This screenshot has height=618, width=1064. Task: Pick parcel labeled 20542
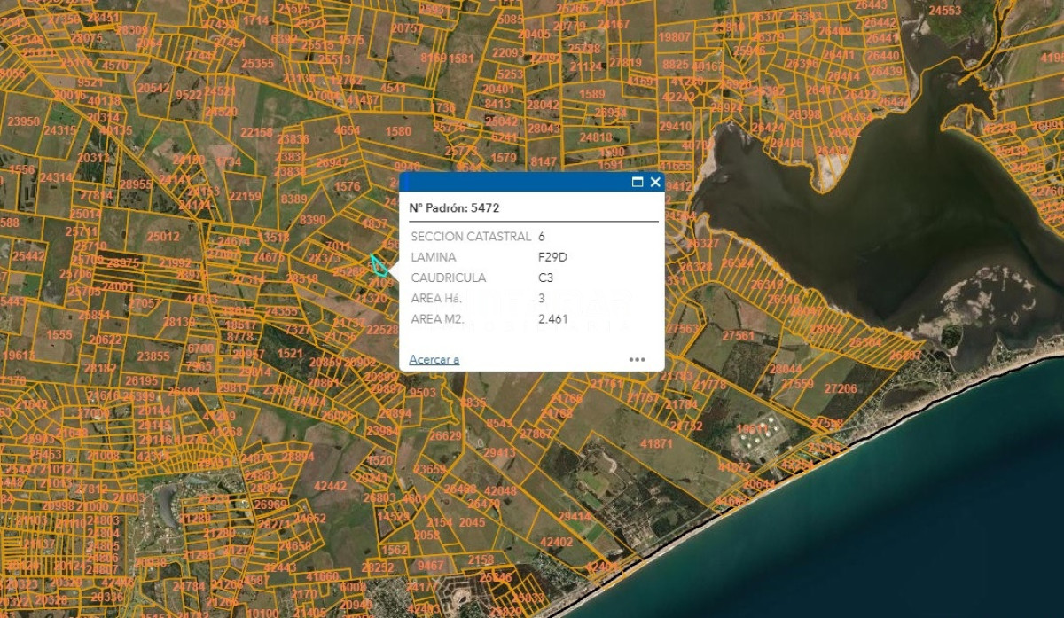click(x=153, y=88)
